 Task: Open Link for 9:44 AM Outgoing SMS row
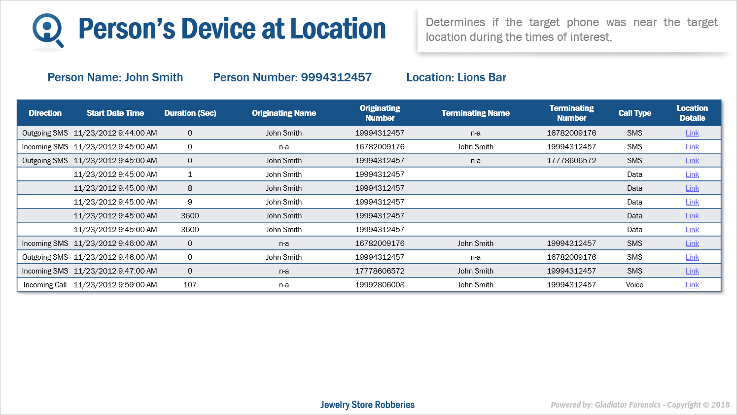692,133
